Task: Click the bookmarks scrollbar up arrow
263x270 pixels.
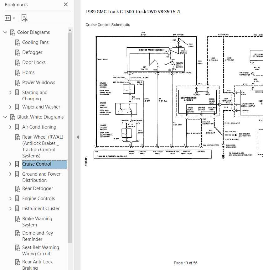Action: click(x=70, y=30)
